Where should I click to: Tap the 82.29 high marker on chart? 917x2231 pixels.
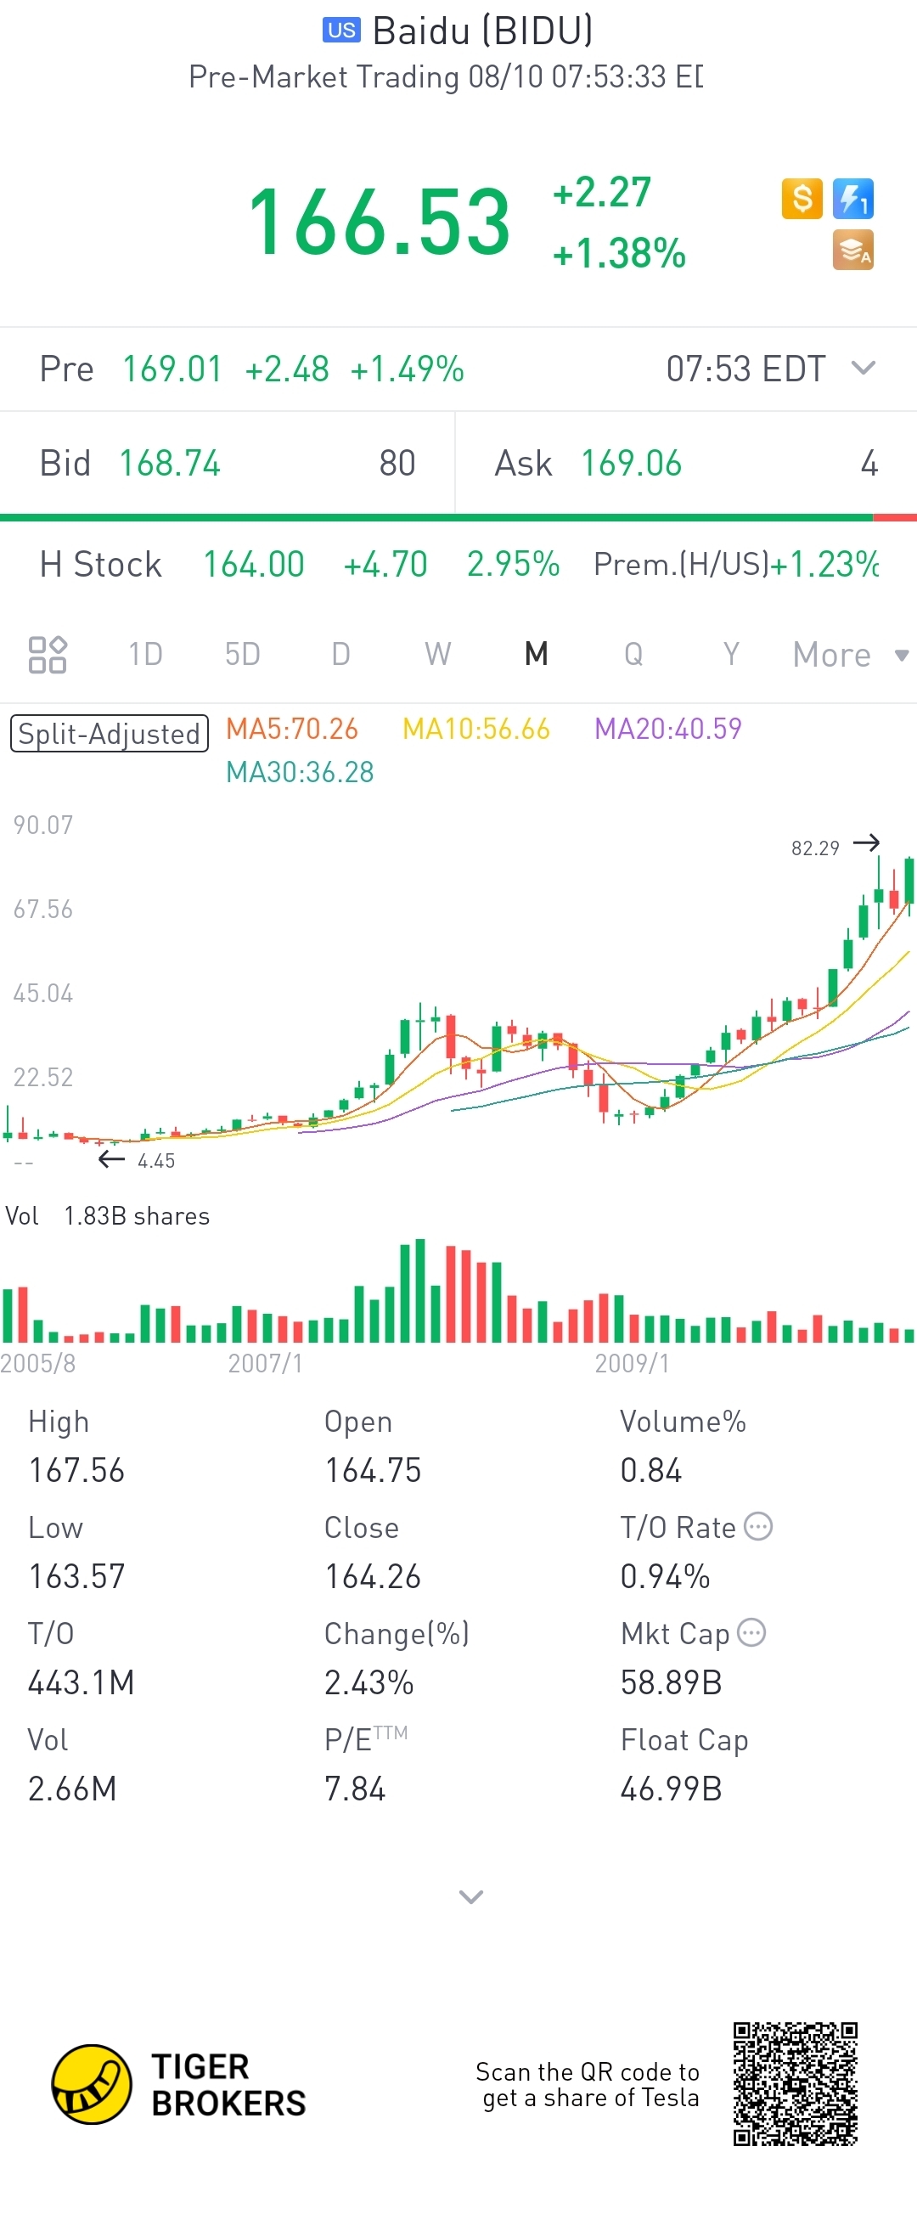[815, 848]
